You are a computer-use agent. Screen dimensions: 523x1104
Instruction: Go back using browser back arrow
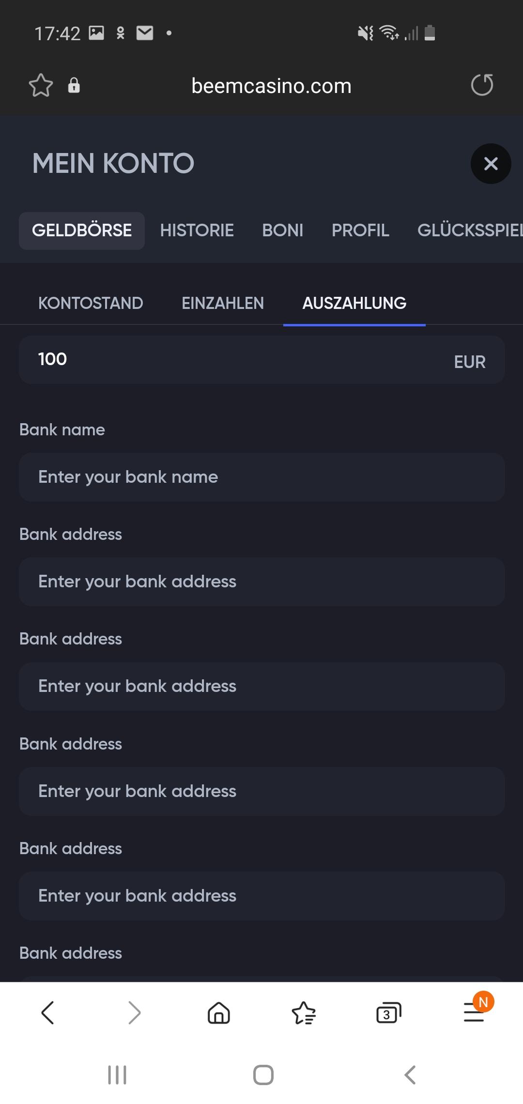47,1013
